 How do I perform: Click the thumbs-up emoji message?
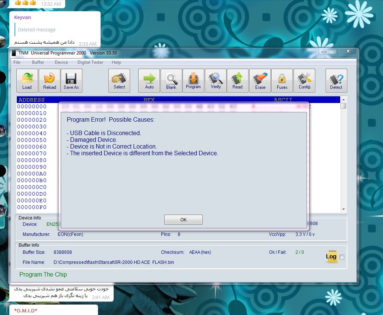pyautogui.click(x=25, y=3)
